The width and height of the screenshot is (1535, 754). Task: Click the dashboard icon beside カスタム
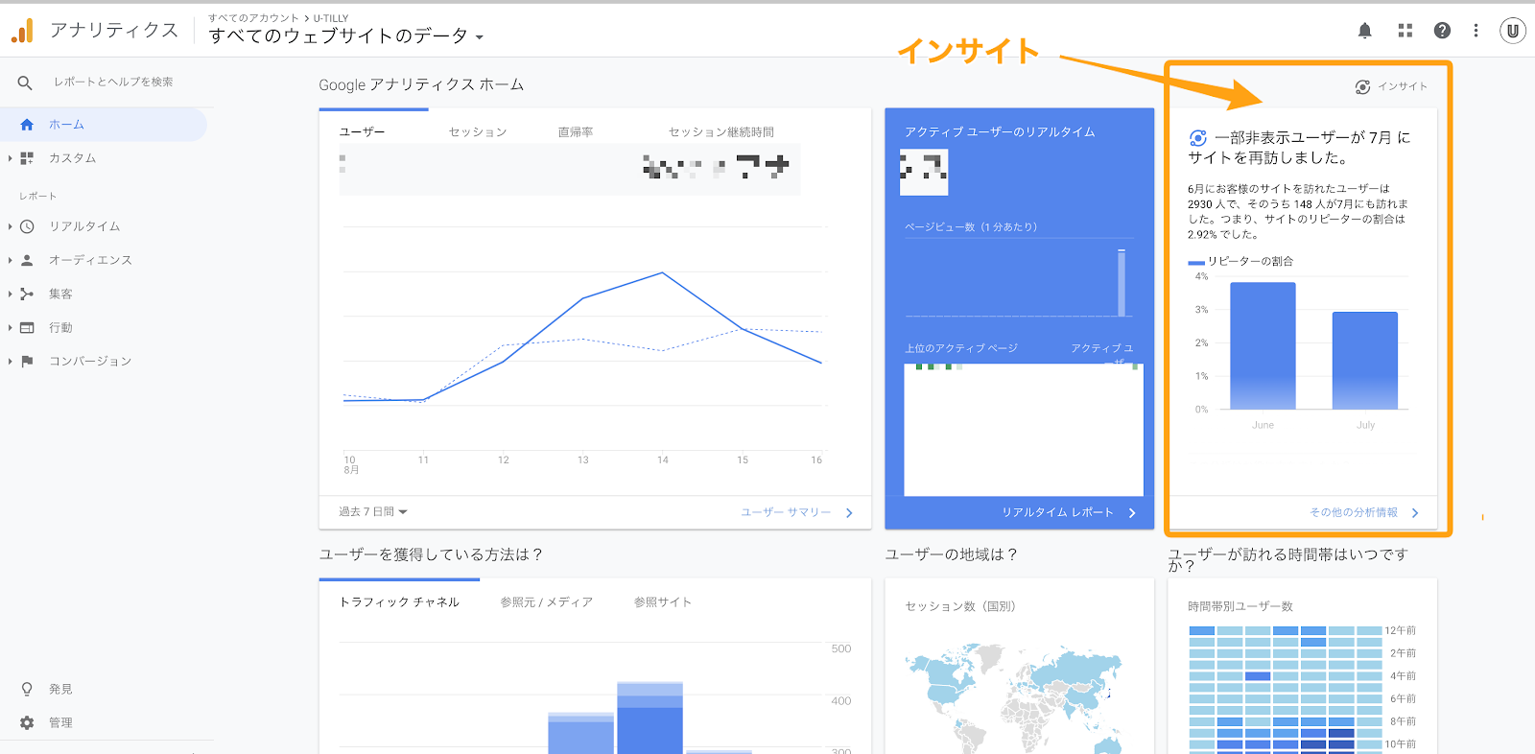(x=27, y=158)
